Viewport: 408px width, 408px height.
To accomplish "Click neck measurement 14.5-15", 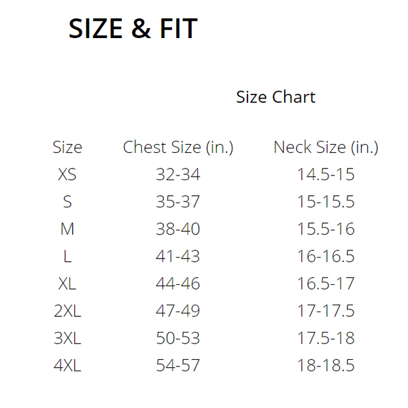I will click(326, 175).
